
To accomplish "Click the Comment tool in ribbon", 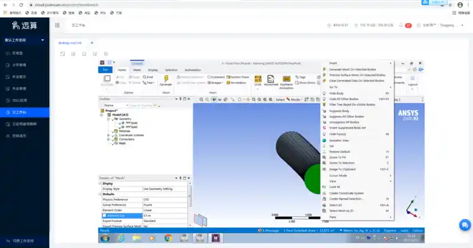I will coord(216,77).
